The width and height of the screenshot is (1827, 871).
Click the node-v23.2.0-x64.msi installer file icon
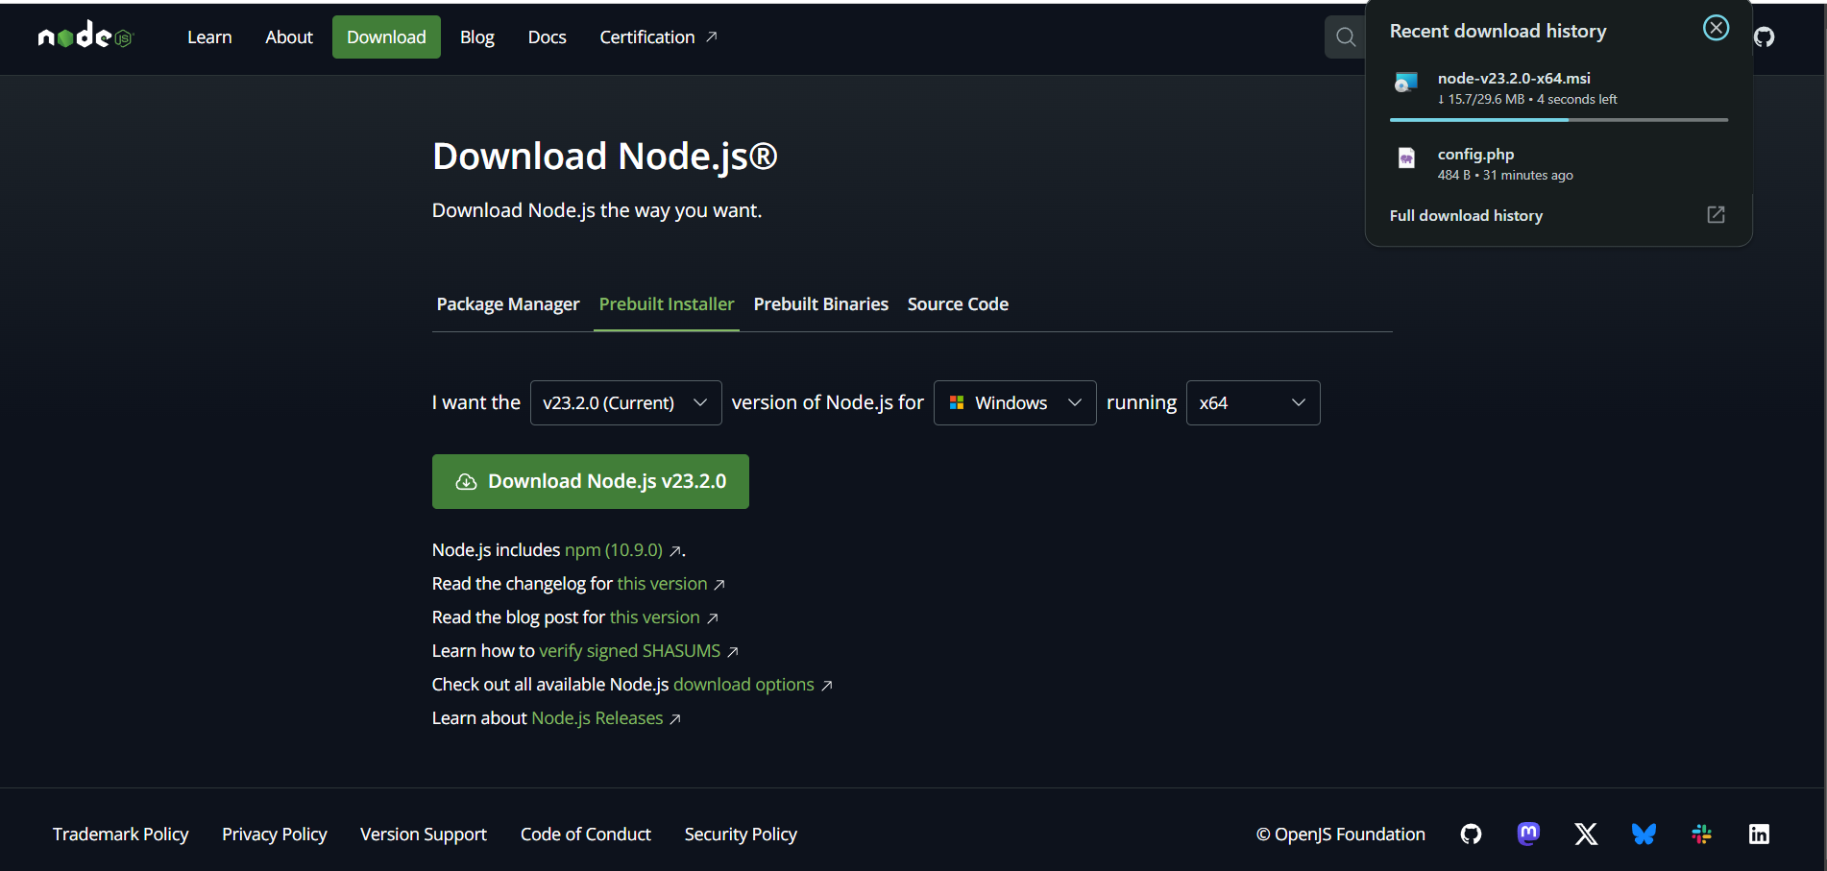click(x=1406, y=83)
